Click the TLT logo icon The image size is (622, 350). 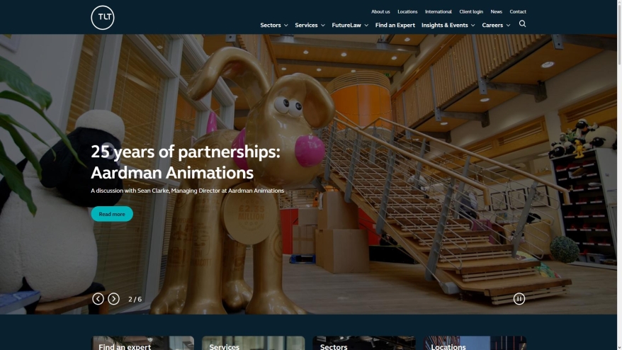(103, 18)
